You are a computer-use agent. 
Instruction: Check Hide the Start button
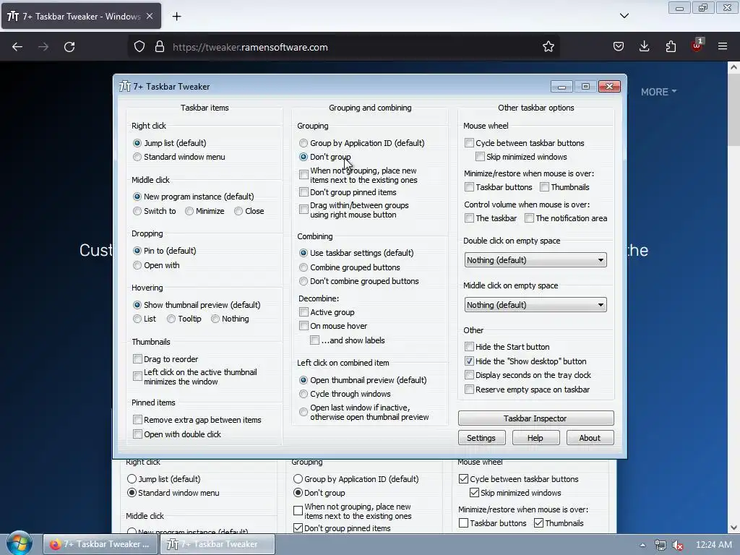(x=507, y=347)
